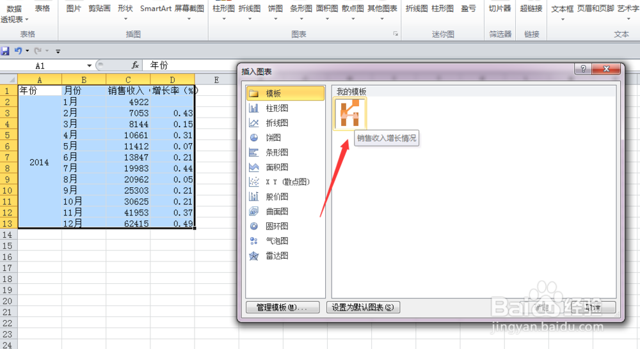
Task: Insert a 文本框 text box
Action: tap(562, 12)
